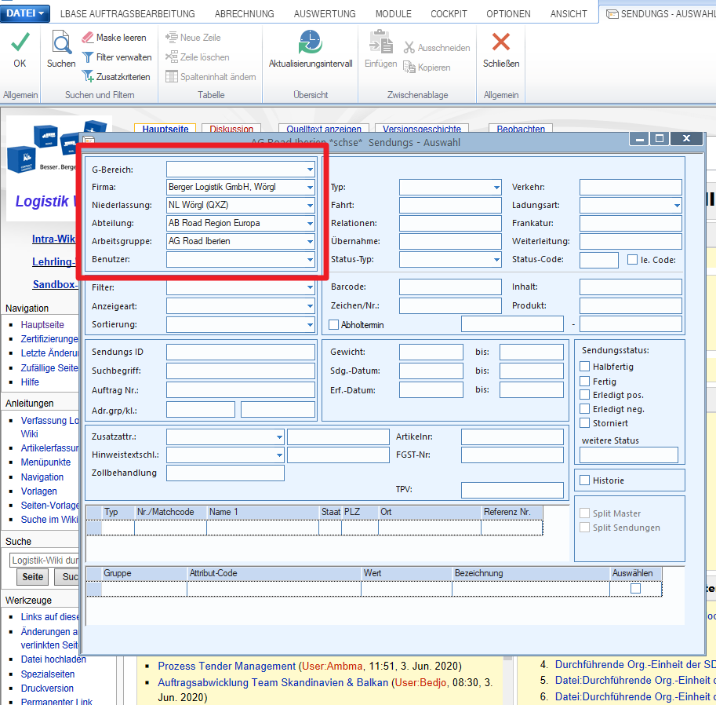Switch to the COCKPIT ribbon tab

tap(449, 14)
